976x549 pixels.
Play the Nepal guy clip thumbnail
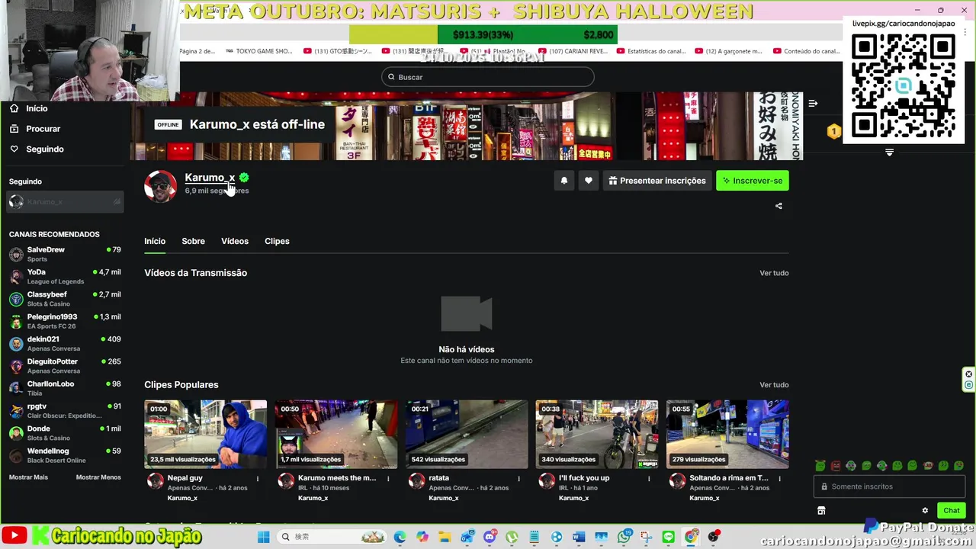[x=206, y=434]
